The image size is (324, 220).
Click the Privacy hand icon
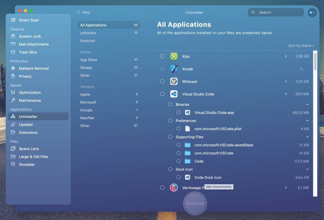(x=13, y=76)
